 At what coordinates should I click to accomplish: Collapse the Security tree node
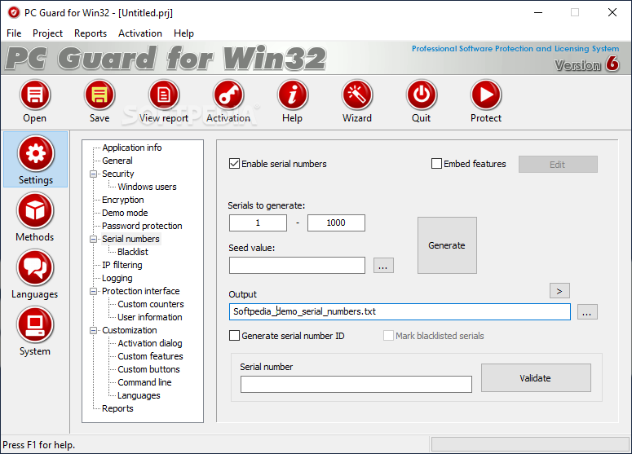(94, 174)
